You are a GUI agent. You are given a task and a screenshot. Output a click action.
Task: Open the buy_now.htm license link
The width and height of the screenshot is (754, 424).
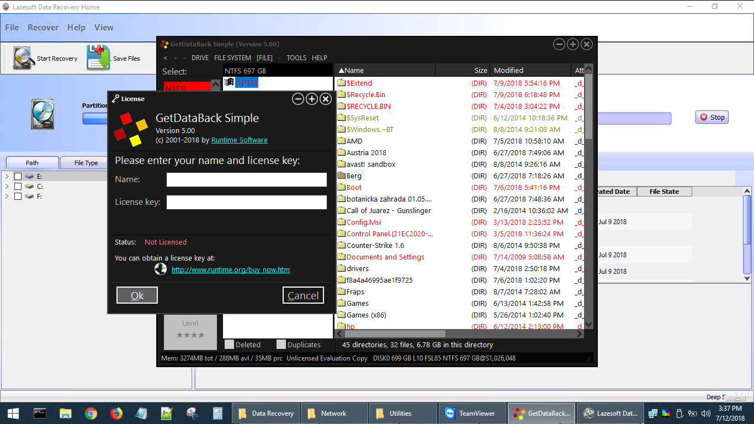pos(231,270)
